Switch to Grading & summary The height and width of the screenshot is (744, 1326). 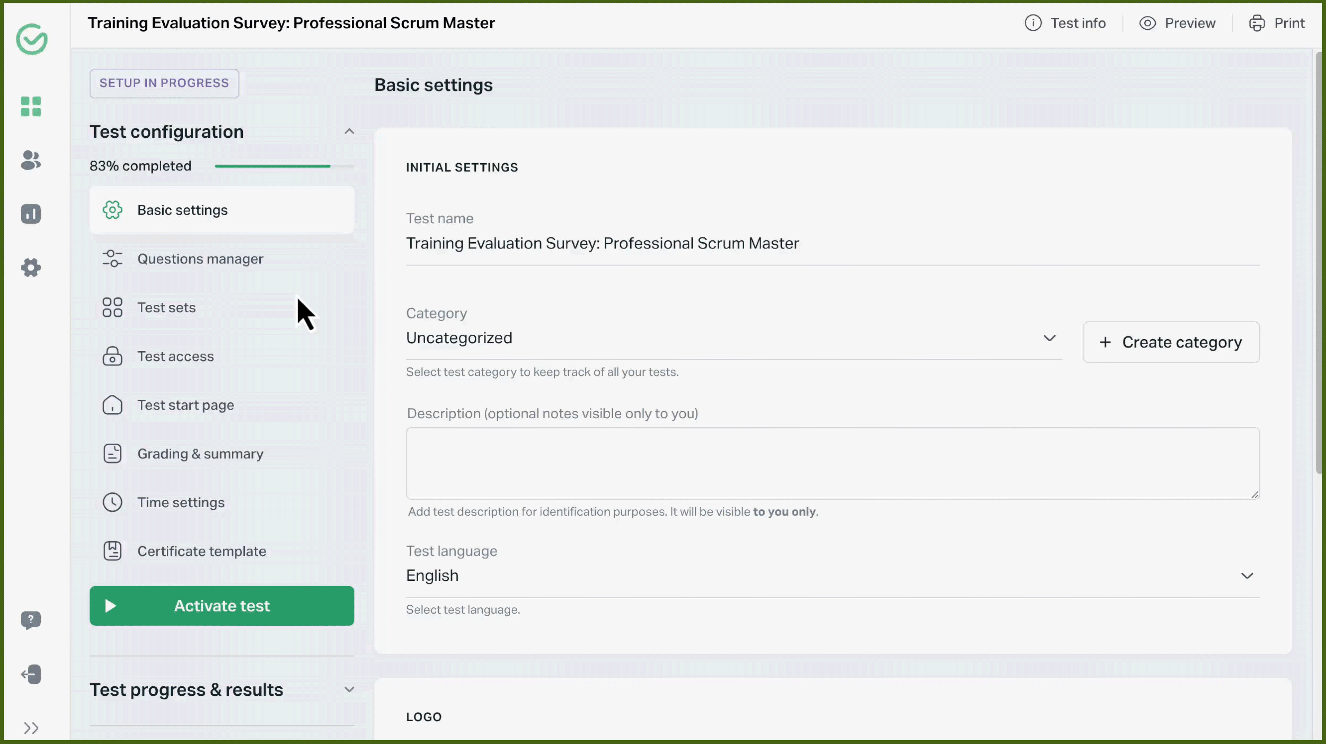click(200, 453)
